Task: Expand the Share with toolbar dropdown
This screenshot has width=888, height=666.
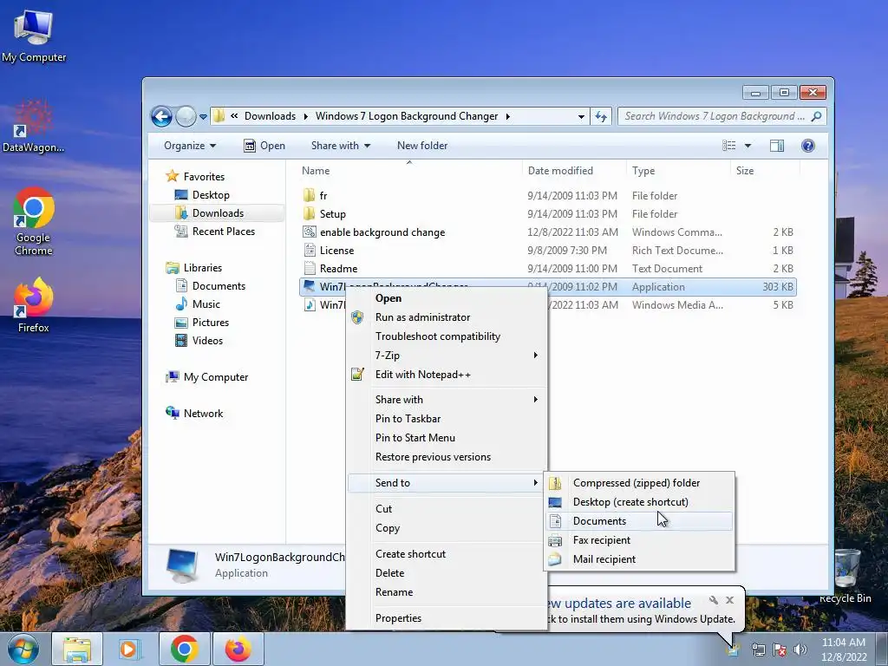Action: pos(341,146)
